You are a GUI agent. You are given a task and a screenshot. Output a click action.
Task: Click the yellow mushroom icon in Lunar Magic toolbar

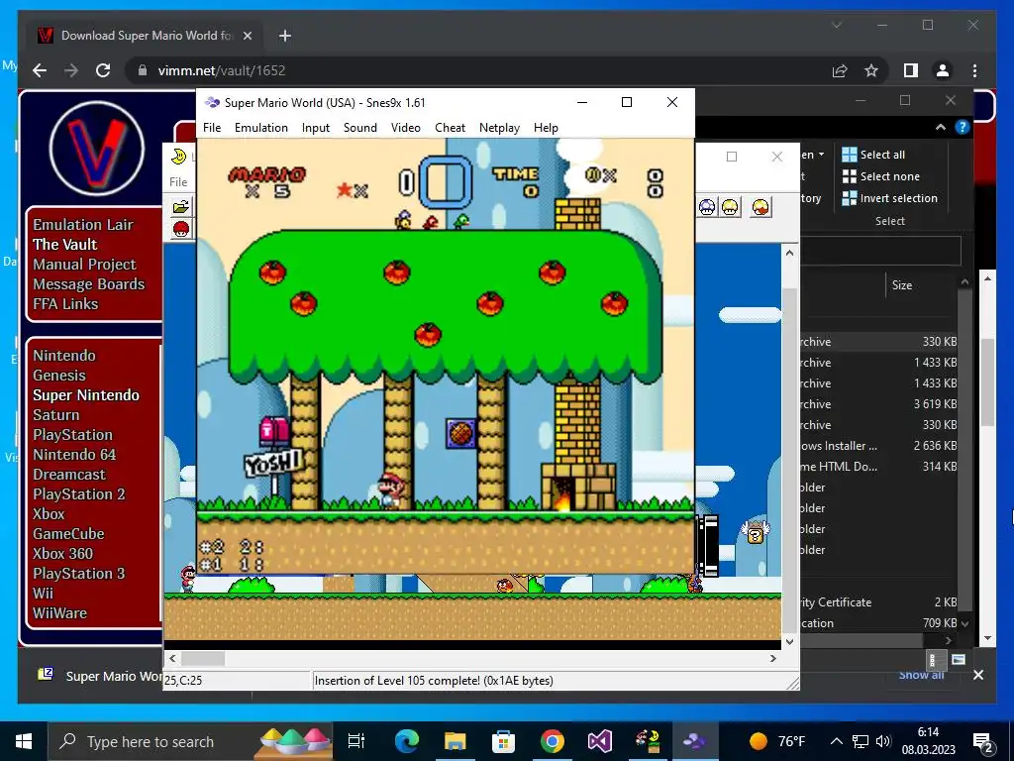[730, 207]
